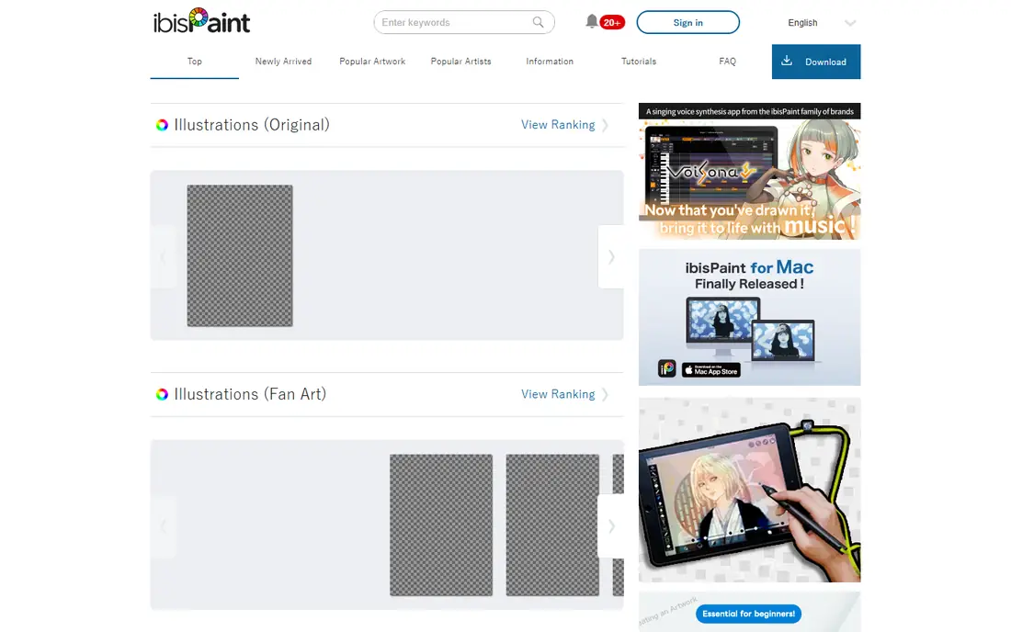Expand language list via chevron arrow
1011x632 pixels.
(x=850, y=23)
